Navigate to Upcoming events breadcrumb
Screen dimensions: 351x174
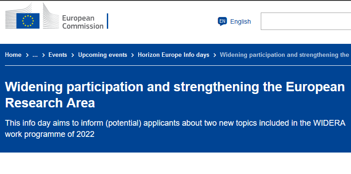click(102, 55)
